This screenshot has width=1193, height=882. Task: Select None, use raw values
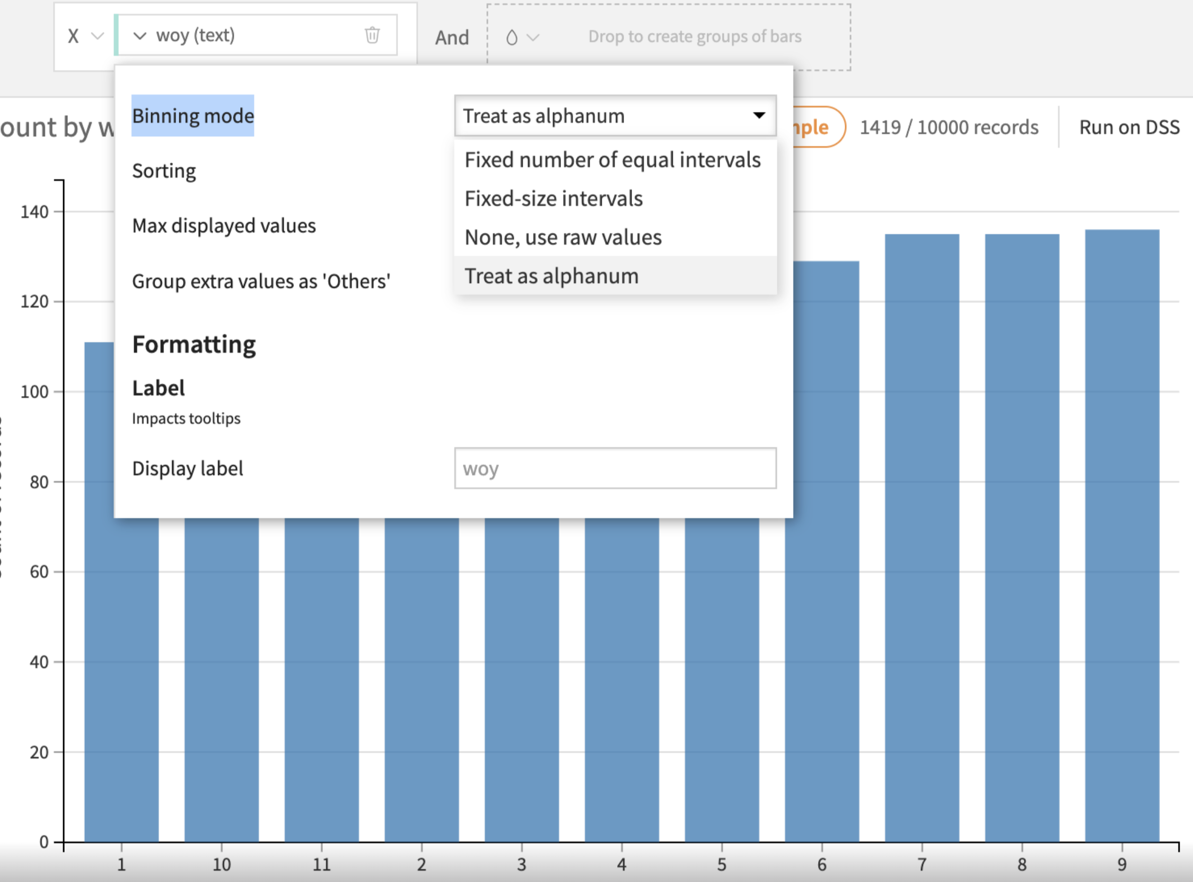click(x=563, y=237)
